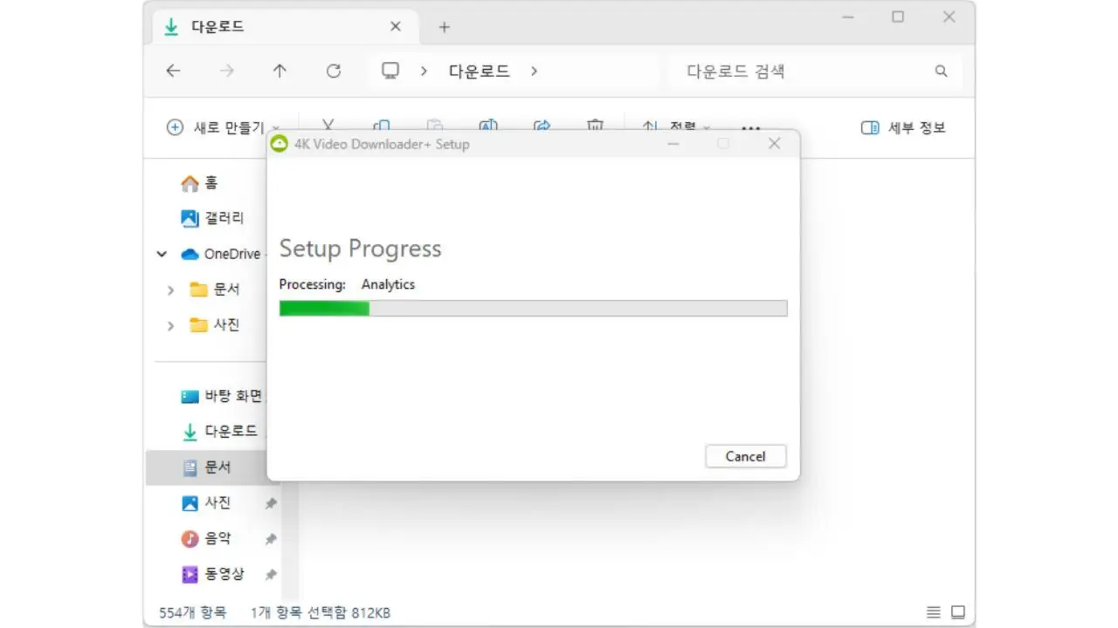Click the search magnifier icon
Screen dimensions: 1118x628
941,72
